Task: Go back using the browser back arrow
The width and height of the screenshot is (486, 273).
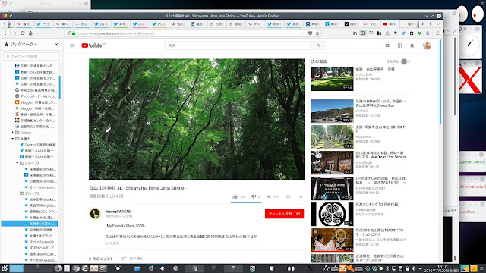Action: tap(6, 33)
